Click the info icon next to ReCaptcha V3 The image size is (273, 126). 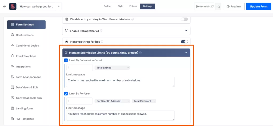pyautogui.click(x=101, y=31)
